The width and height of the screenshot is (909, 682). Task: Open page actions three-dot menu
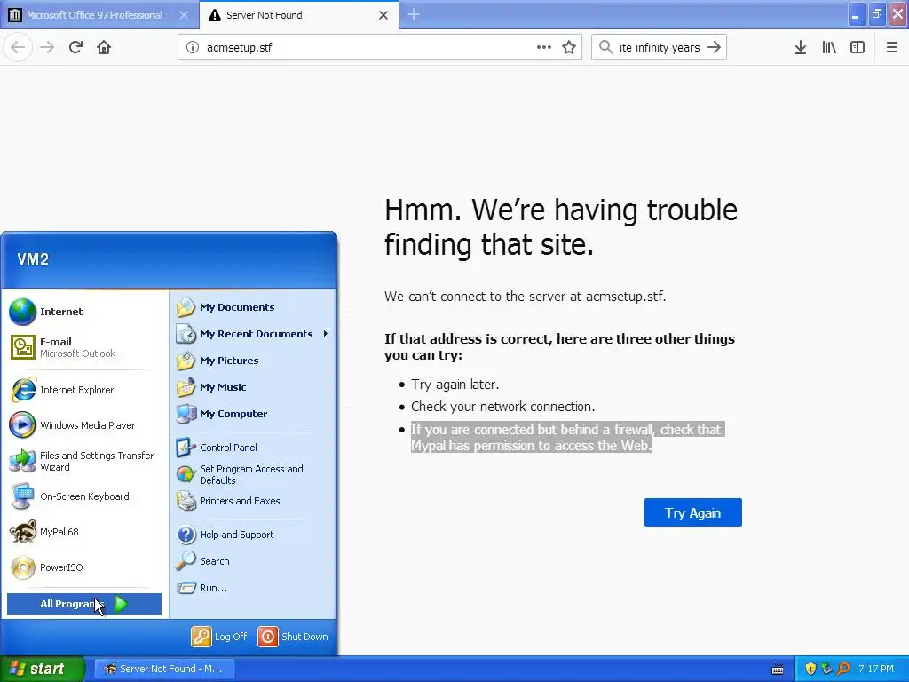(544, 47)
